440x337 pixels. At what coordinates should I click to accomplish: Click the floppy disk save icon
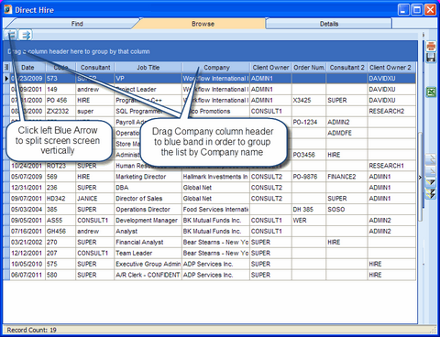431,58
